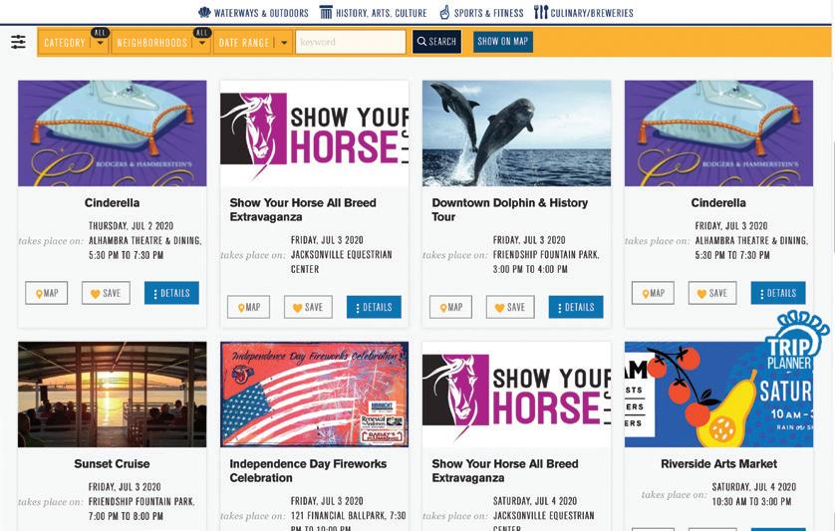Open the Sunset Cruise title link

click(112, 464)
